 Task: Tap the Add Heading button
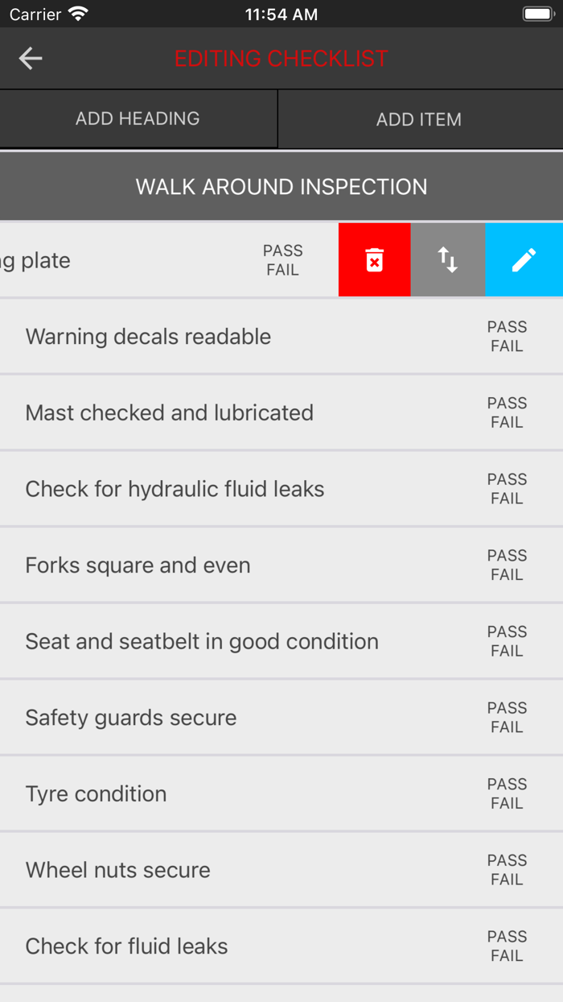coord(138,118)
